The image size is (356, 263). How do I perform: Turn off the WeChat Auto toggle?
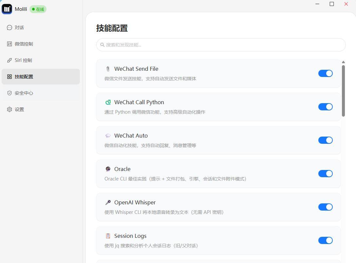click(325, 140)
